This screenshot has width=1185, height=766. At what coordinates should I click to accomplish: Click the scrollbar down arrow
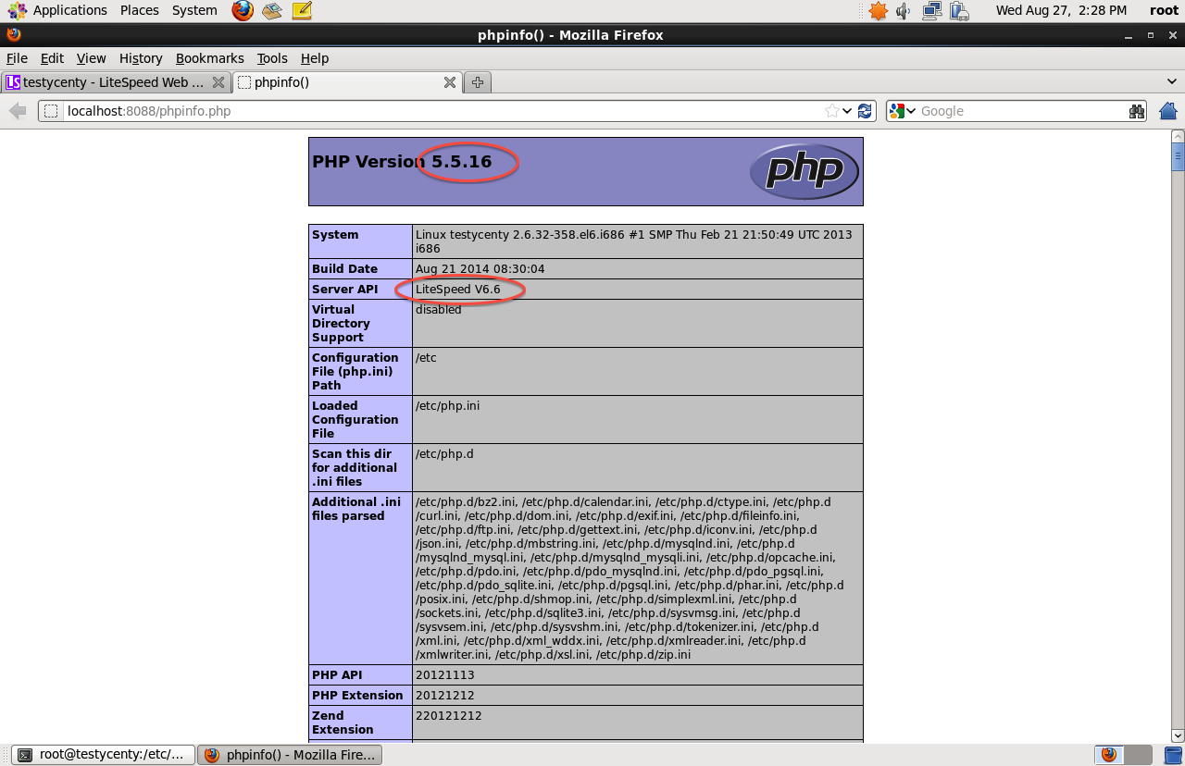1178,736
